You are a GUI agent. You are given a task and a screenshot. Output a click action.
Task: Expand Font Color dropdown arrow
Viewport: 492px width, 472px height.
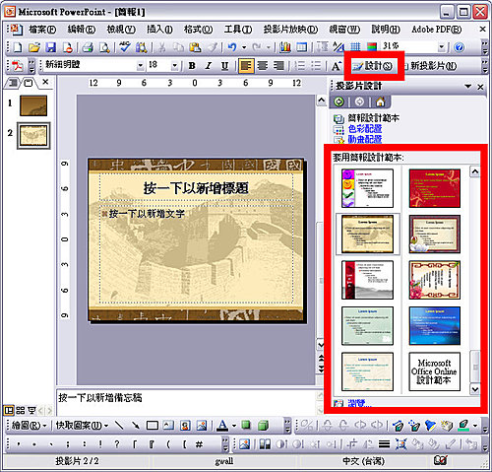pos(234,426)
